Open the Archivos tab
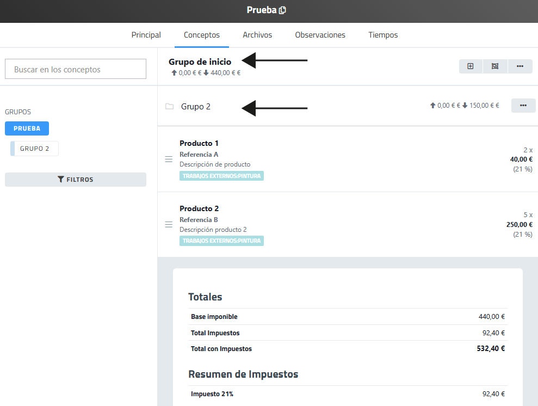 pyautogui.click(x=257, y=35)
